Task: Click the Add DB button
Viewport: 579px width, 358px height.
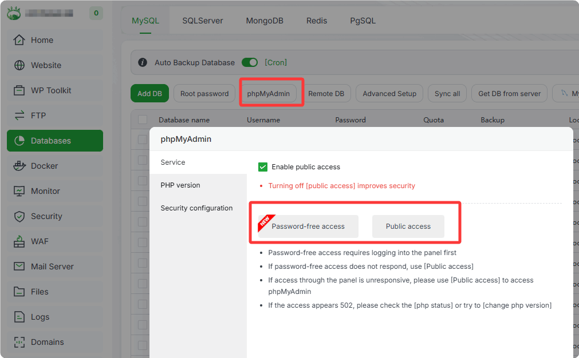Action: 149,94
